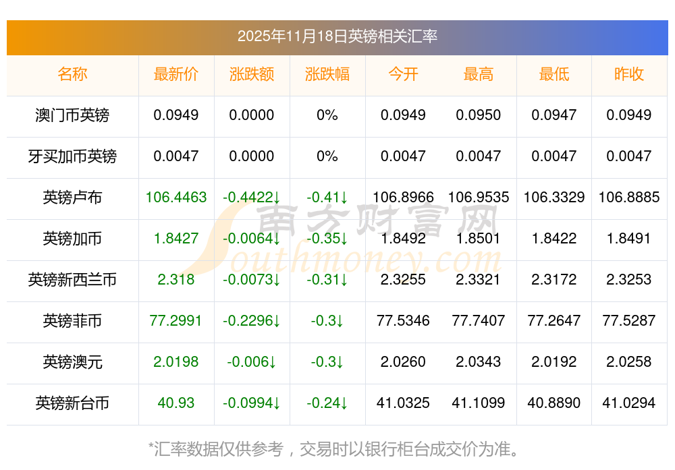675x470 pixels.
Task: Click the 2025年11月18日英镑相关汇率 title banner
Action: tap(337, 36)
